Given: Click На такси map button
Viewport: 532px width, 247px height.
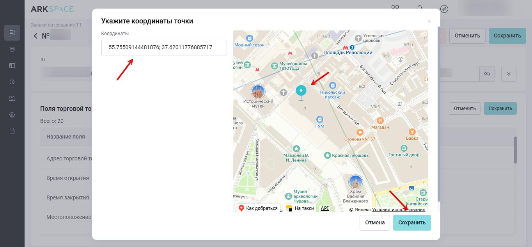Looking at the screenshot, I should [300, 208].
